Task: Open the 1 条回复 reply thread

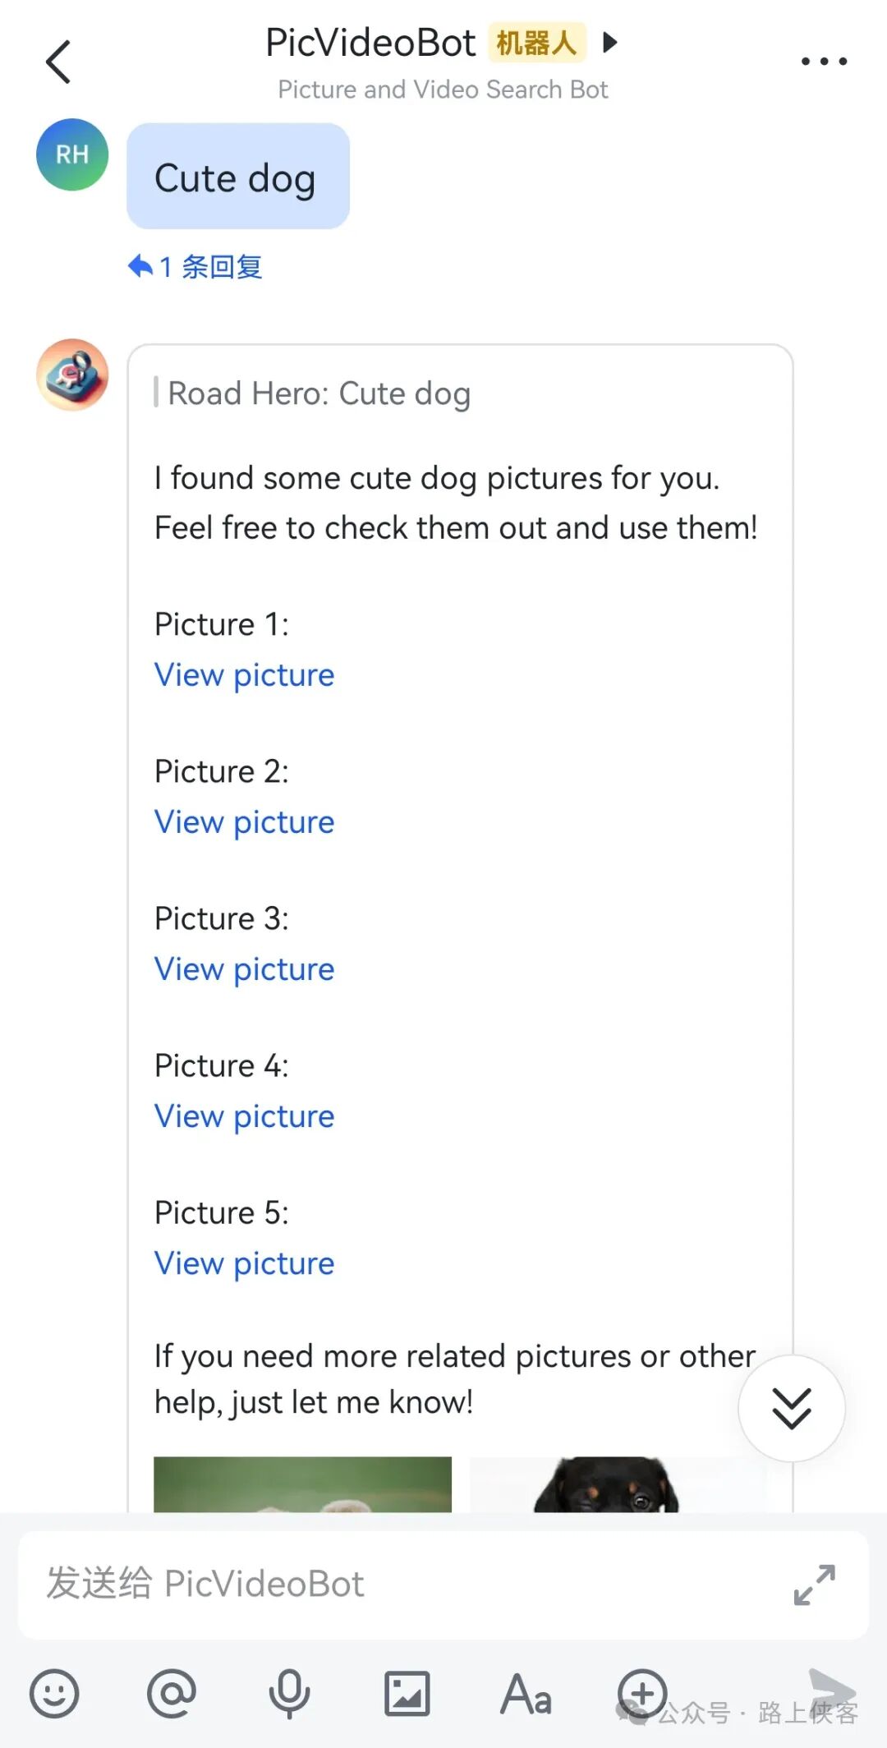Action: [195, 266]
